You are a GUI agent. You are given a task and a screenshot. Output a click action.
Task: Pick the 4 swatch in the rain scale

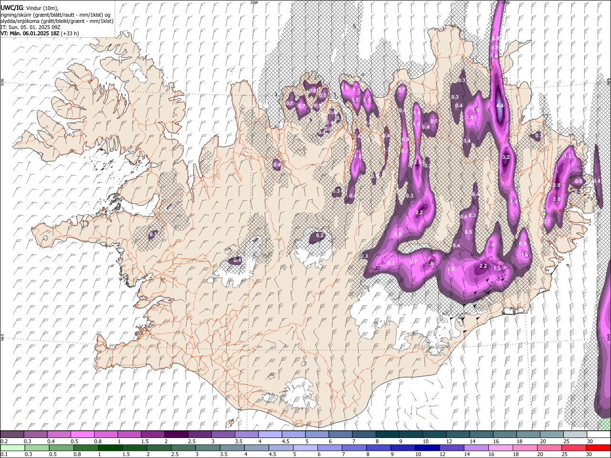(256, 448)
